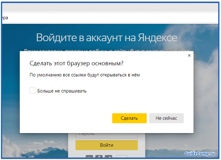Choose the 'Не сейчас' button
Image resolution: width=221 pixels, height=160 pixels.
click(x=166, y=118)
